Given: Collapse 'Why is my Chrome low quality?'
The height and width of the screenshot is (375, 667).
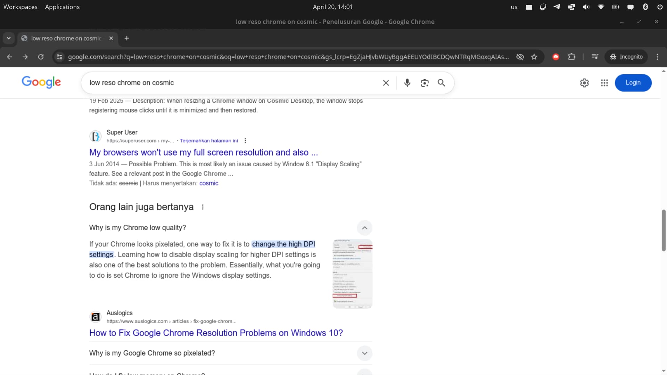Looking at the screenshot, I should coord(364,228).
